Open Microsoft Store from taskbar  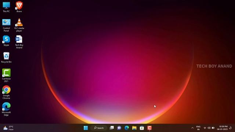click(142, 128)
